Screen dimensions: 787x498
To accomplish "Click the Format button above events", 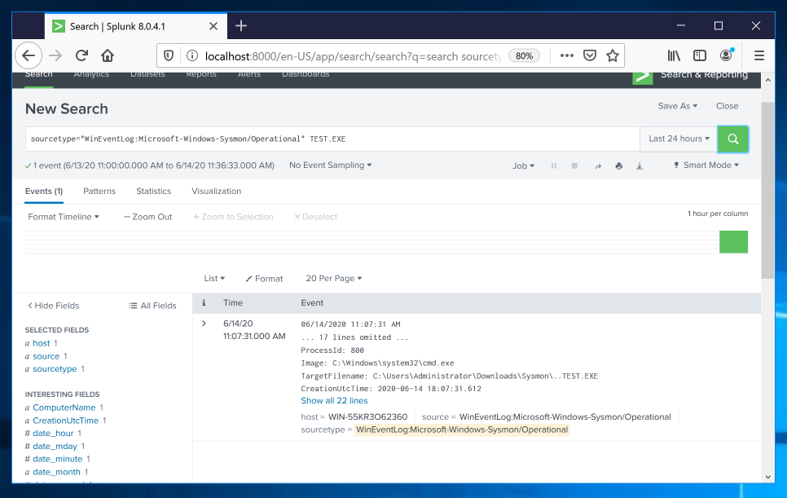I will click(264, 279).
